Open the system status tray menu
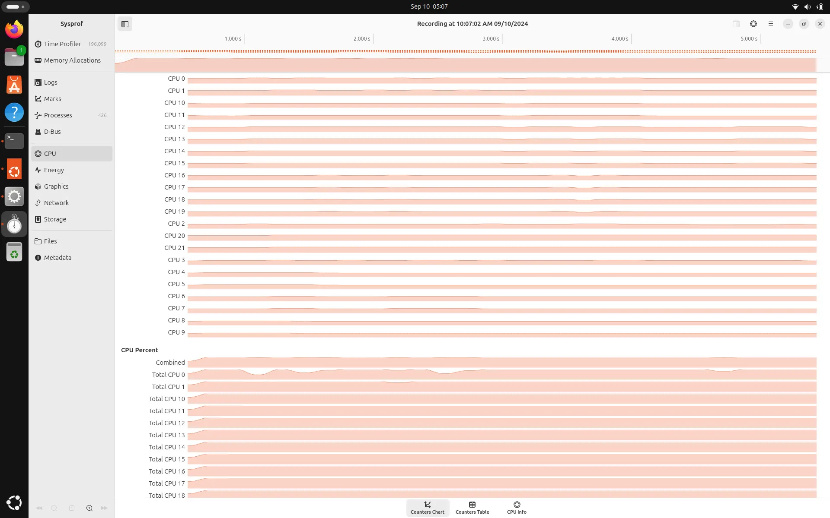The image size is (830, 518). tap(808, 6)
